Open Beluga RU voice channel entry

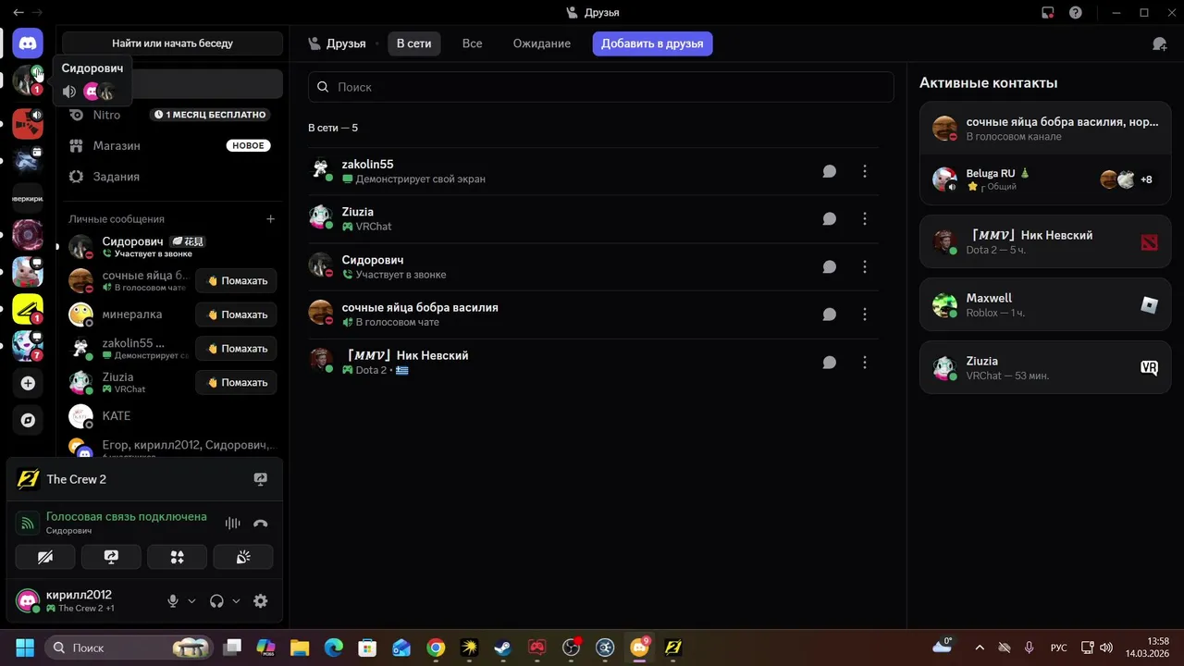coord(1045,179)
